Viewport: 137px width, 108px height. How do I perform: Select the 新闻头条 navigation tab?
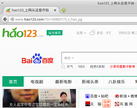[90, 82]
